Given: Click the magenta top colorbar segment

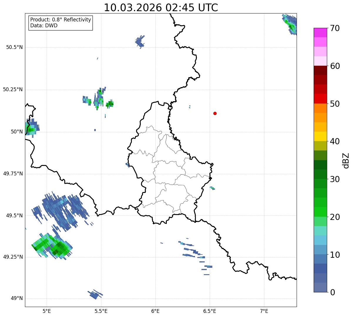Looking at the screenshot, I should pos(320,33).
